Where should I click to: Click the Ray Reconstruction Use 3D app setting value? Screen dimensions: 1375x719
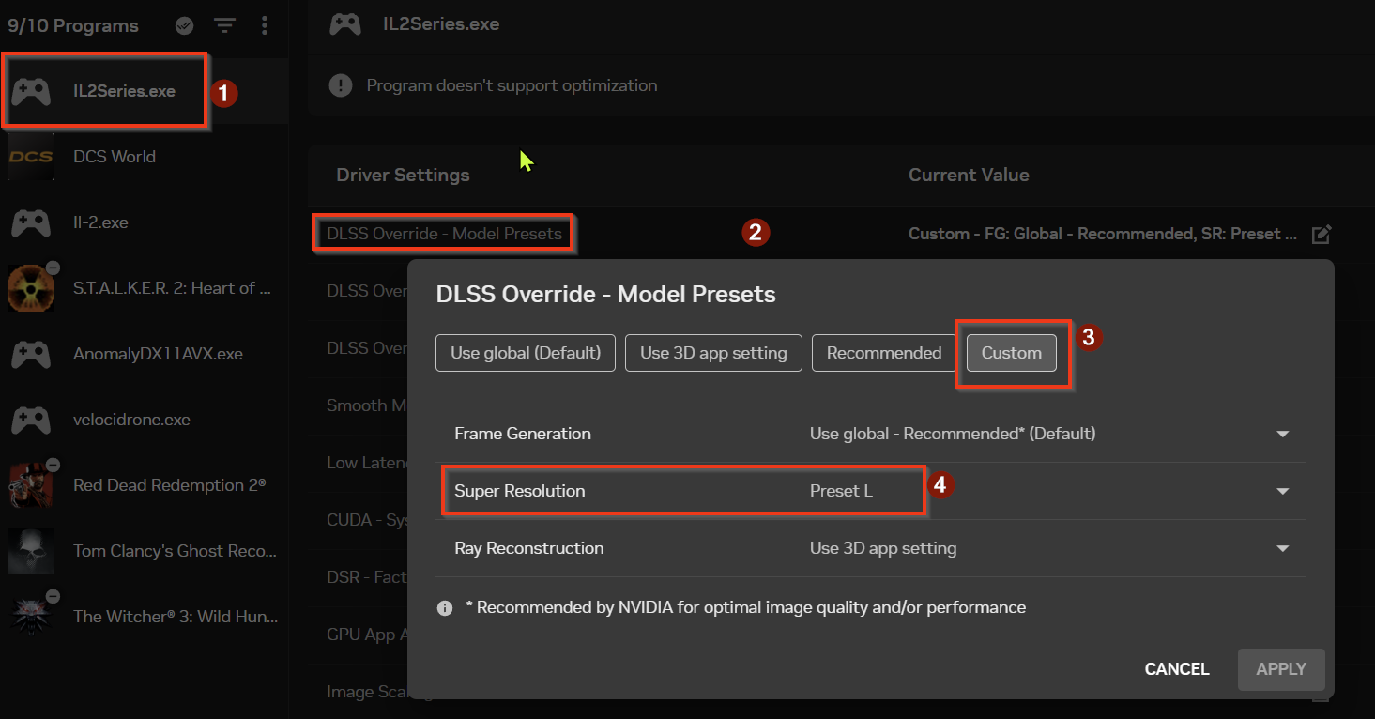point(883,548)
